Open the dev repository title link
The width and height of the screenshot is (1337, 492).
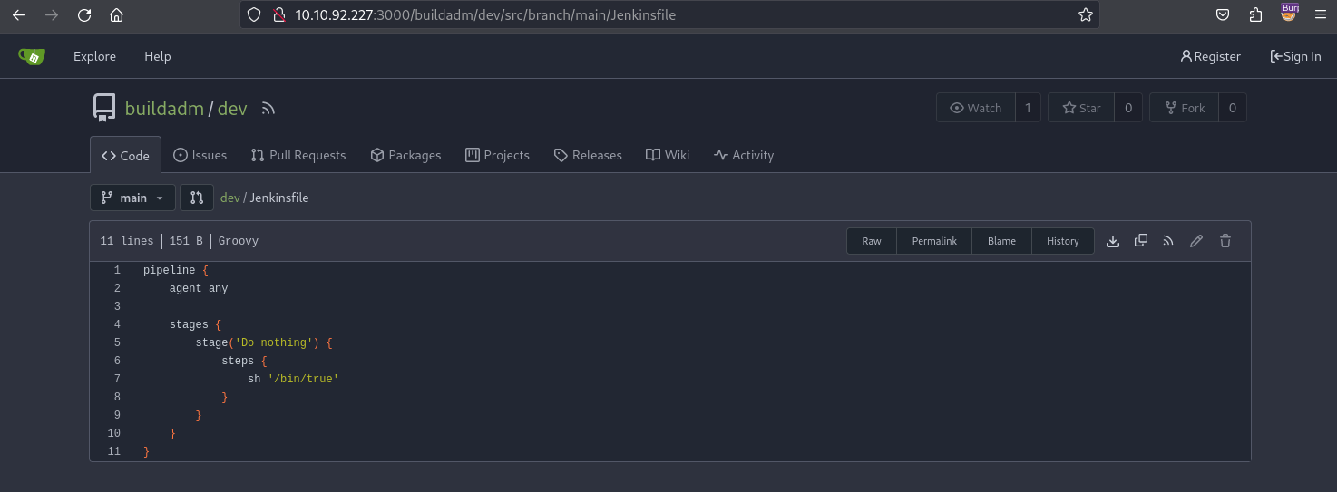(x=232, y=108)
